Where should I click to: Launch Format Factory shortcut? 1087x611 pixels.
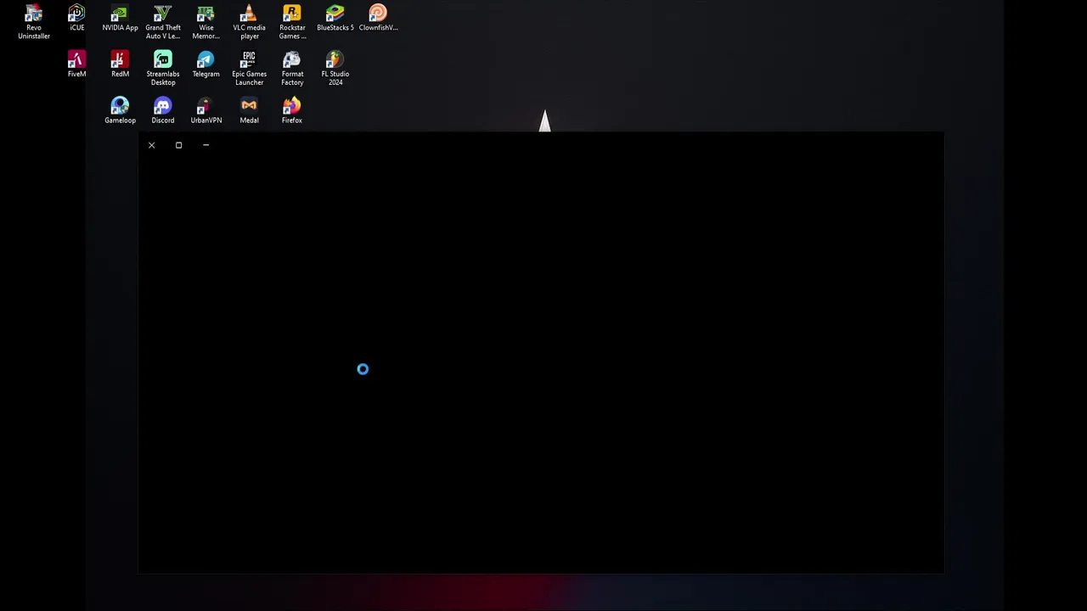coord(292,68)
